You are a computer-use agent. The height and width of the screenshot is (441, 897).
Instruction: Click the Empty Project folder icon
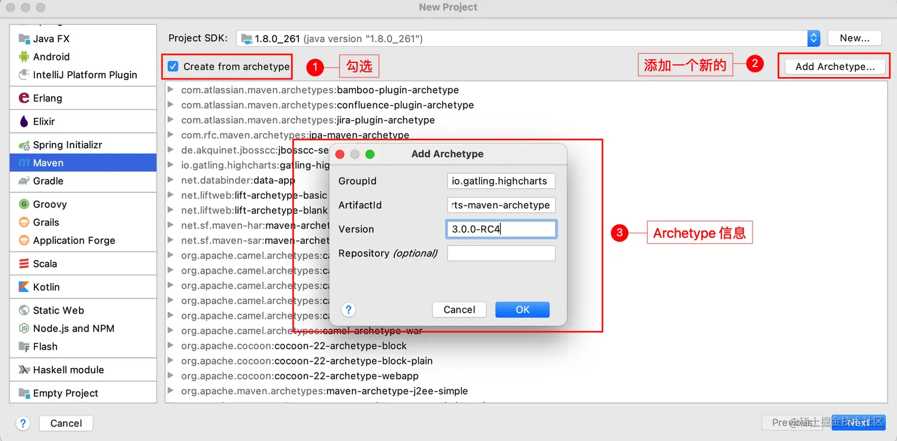pos(24,393)
